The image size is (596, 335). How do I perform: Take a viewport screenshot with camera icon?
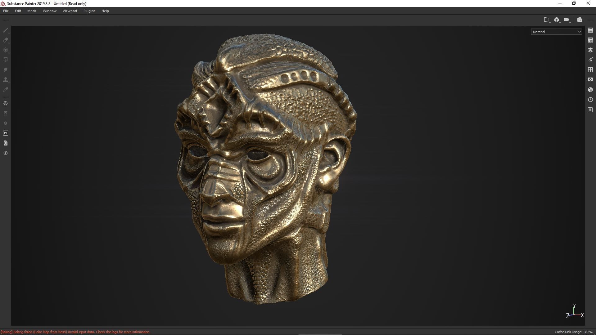click(x=580, y=20)
